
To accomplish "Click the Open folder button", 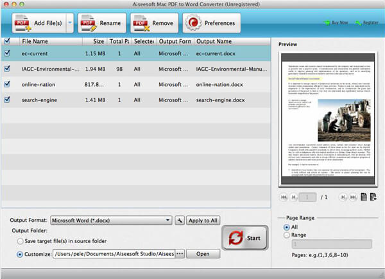I will coord(203,254).
